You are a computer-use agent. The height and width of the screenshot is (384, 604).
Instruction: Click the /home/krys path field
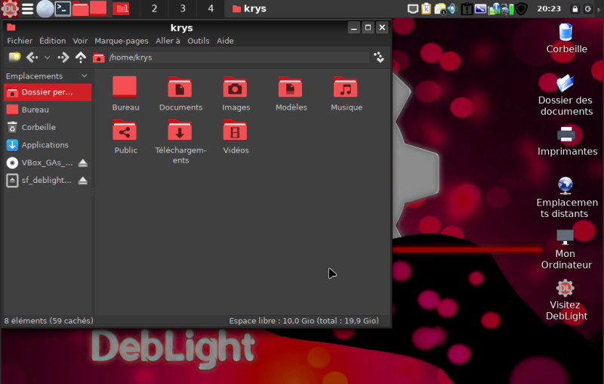(238, 57)
